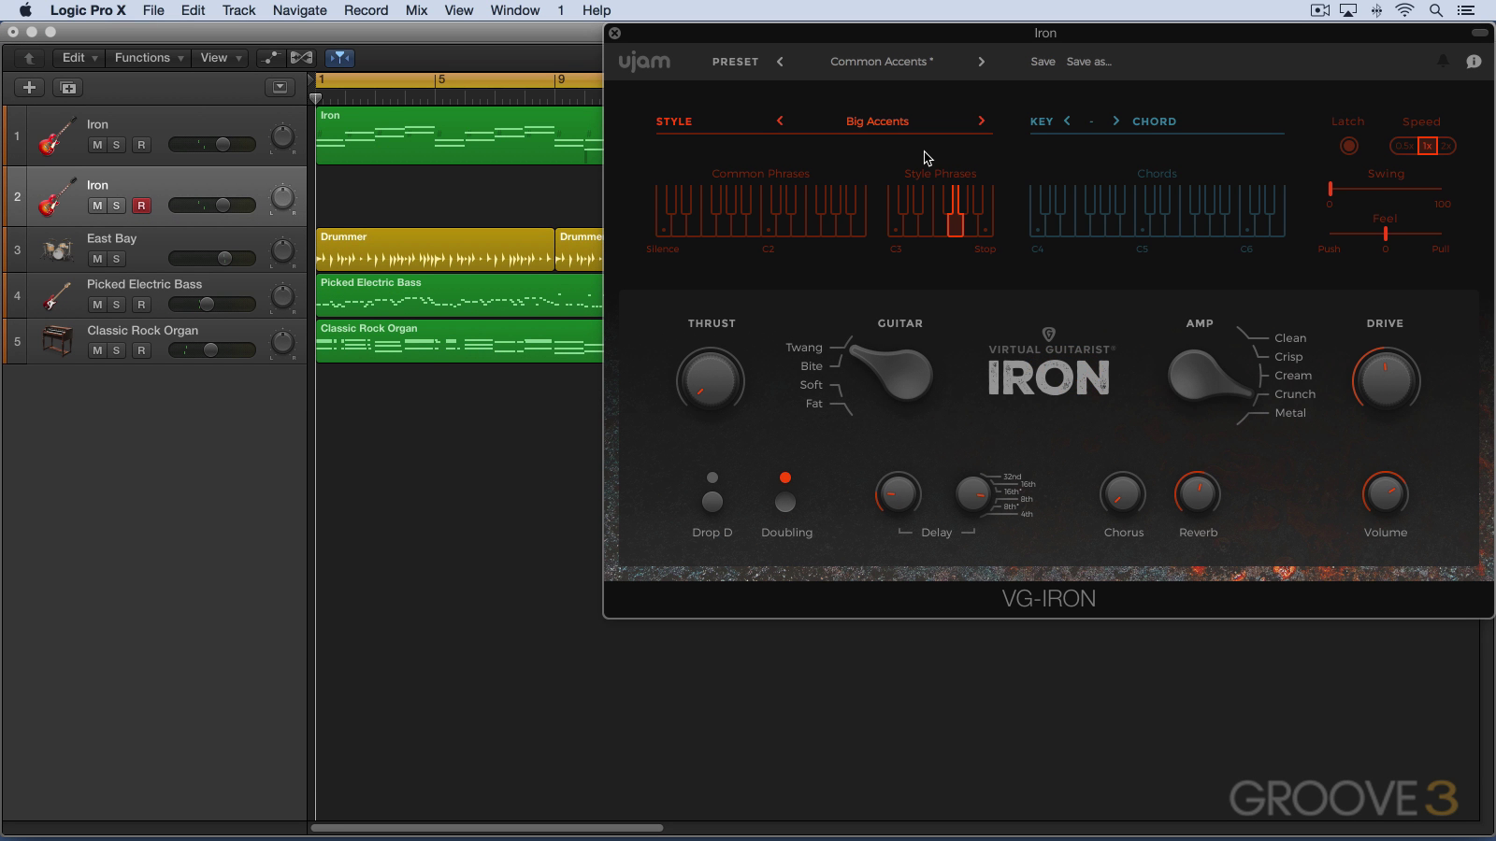Viewport: 1496px width, 841px height.
Task: Mute the Picked Electric Bass track
Action: tap(97, 305)
